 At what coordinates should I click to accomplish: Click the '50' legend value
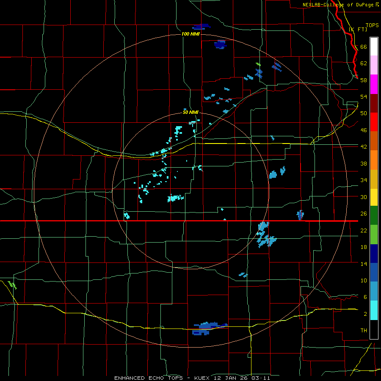364,113
